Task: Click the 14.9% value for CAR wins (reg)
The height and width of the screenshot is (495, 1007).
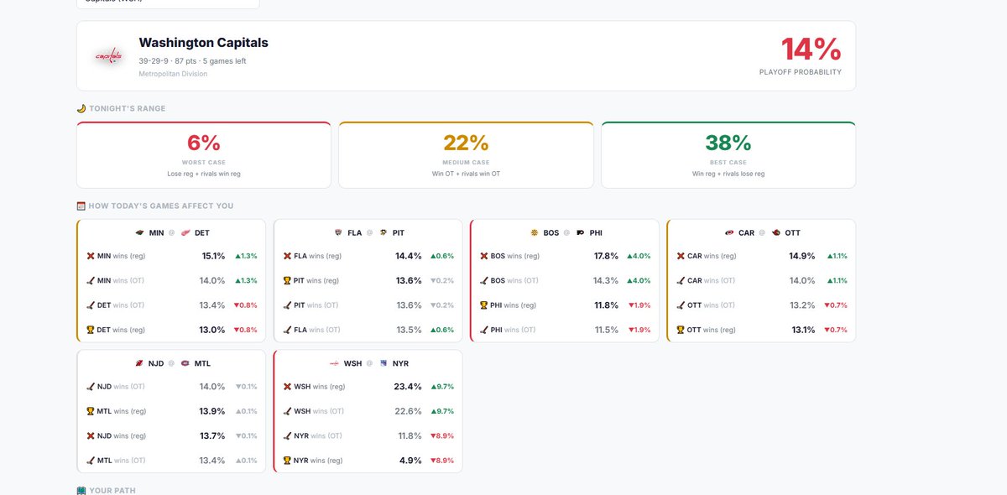Action: pos(802,256)
